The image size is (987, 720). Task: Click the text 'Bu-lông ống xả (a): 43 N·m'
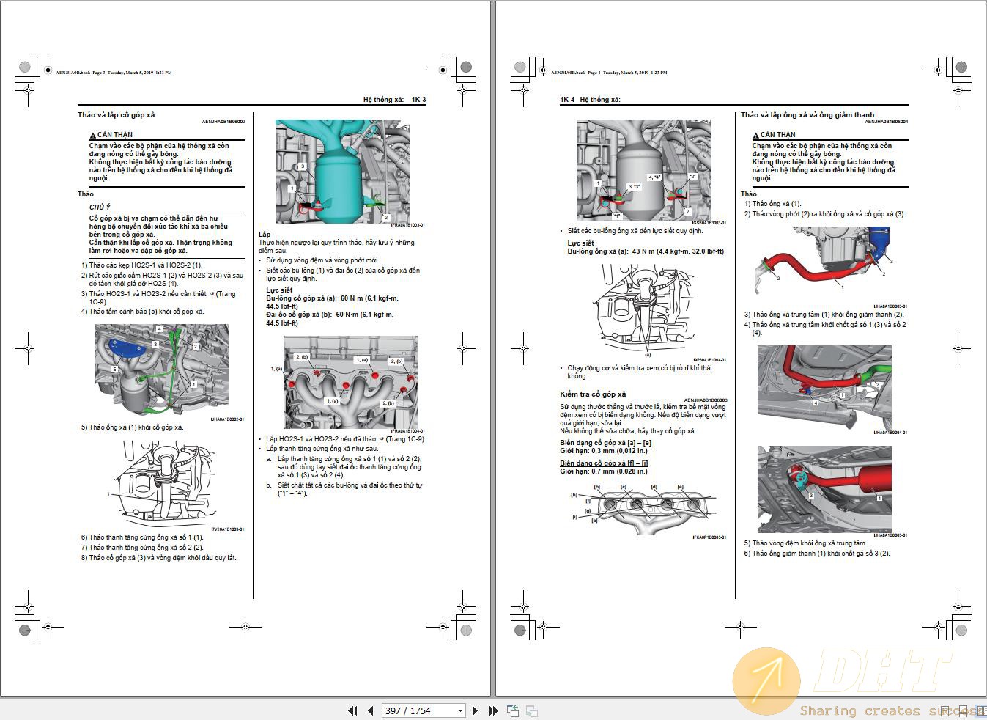tap(646, 251)
